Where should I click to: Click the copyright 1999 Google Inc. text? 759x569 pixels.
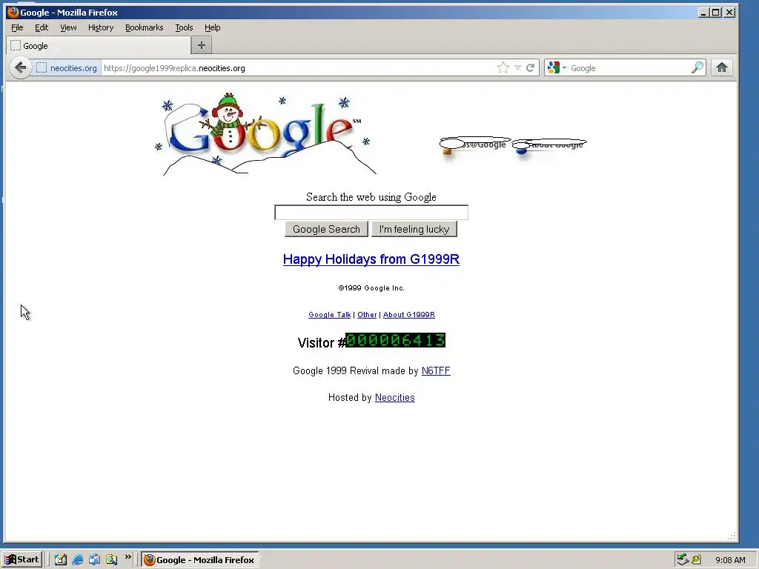(371, 288)
